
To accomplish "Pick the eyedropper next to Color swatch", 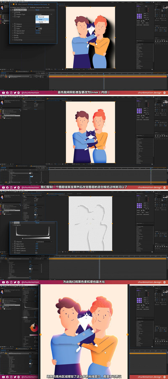I will pyautogui.click(x=40, y=29).
